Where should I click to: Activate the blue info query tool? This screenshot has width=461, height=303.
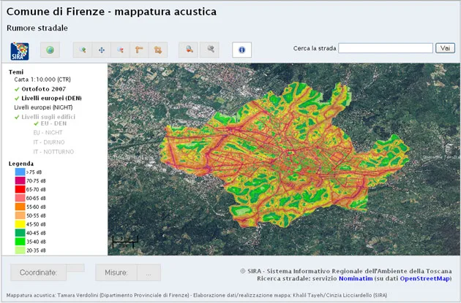click(x=241, y=50)
